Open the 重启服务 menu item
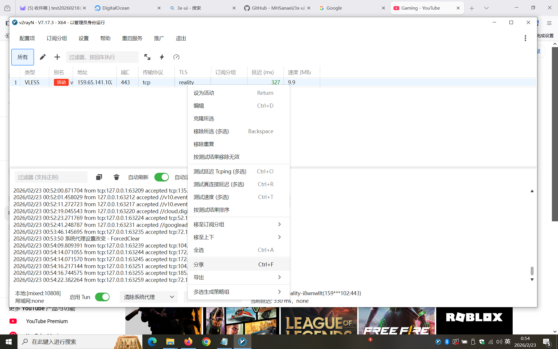The image size is (558, 349). (x=132, y=38)
